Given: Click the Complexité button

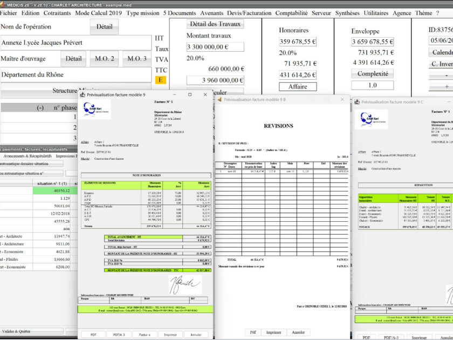Looking at the screenshot, I should 373,74.
